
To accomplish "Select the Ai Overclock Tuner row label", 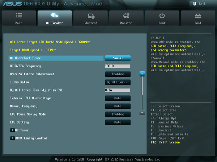I will pyautogui.click(x=25, y=58).
